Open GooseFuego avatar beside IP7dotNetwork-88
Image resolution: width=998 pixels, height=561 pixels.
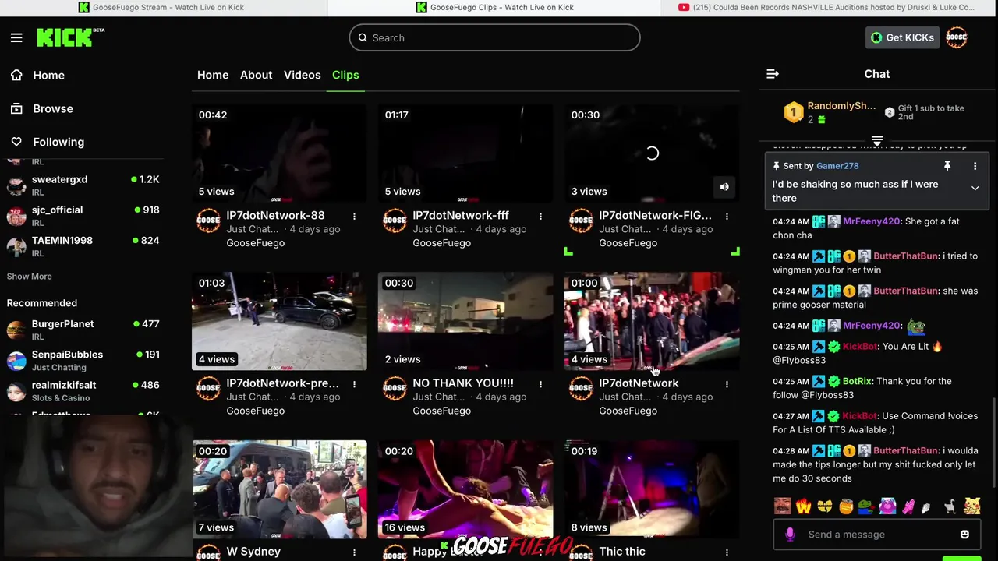point(208,221)
